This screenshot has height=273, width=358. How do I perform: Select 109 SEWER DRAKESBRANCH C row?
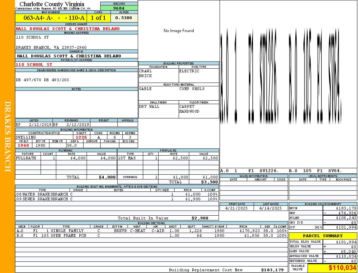pos(117,199)
